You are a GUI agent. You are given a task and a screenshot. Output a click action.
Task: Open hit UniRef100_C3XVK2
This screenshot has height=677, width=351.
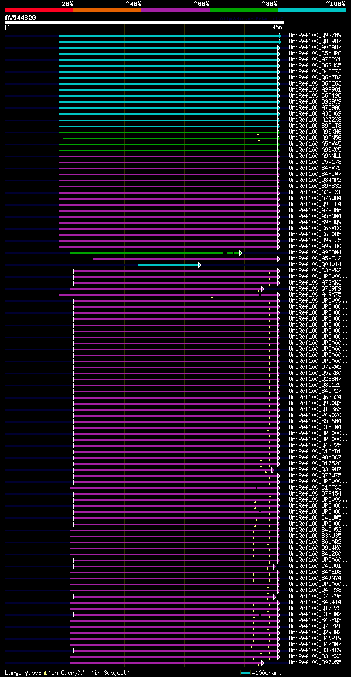point(315,270)
